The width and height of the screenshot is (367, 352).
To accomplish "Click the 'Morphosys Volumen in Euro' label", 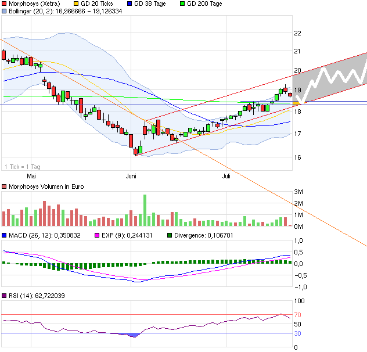I will pyautogui.click(x=46, y=186).
